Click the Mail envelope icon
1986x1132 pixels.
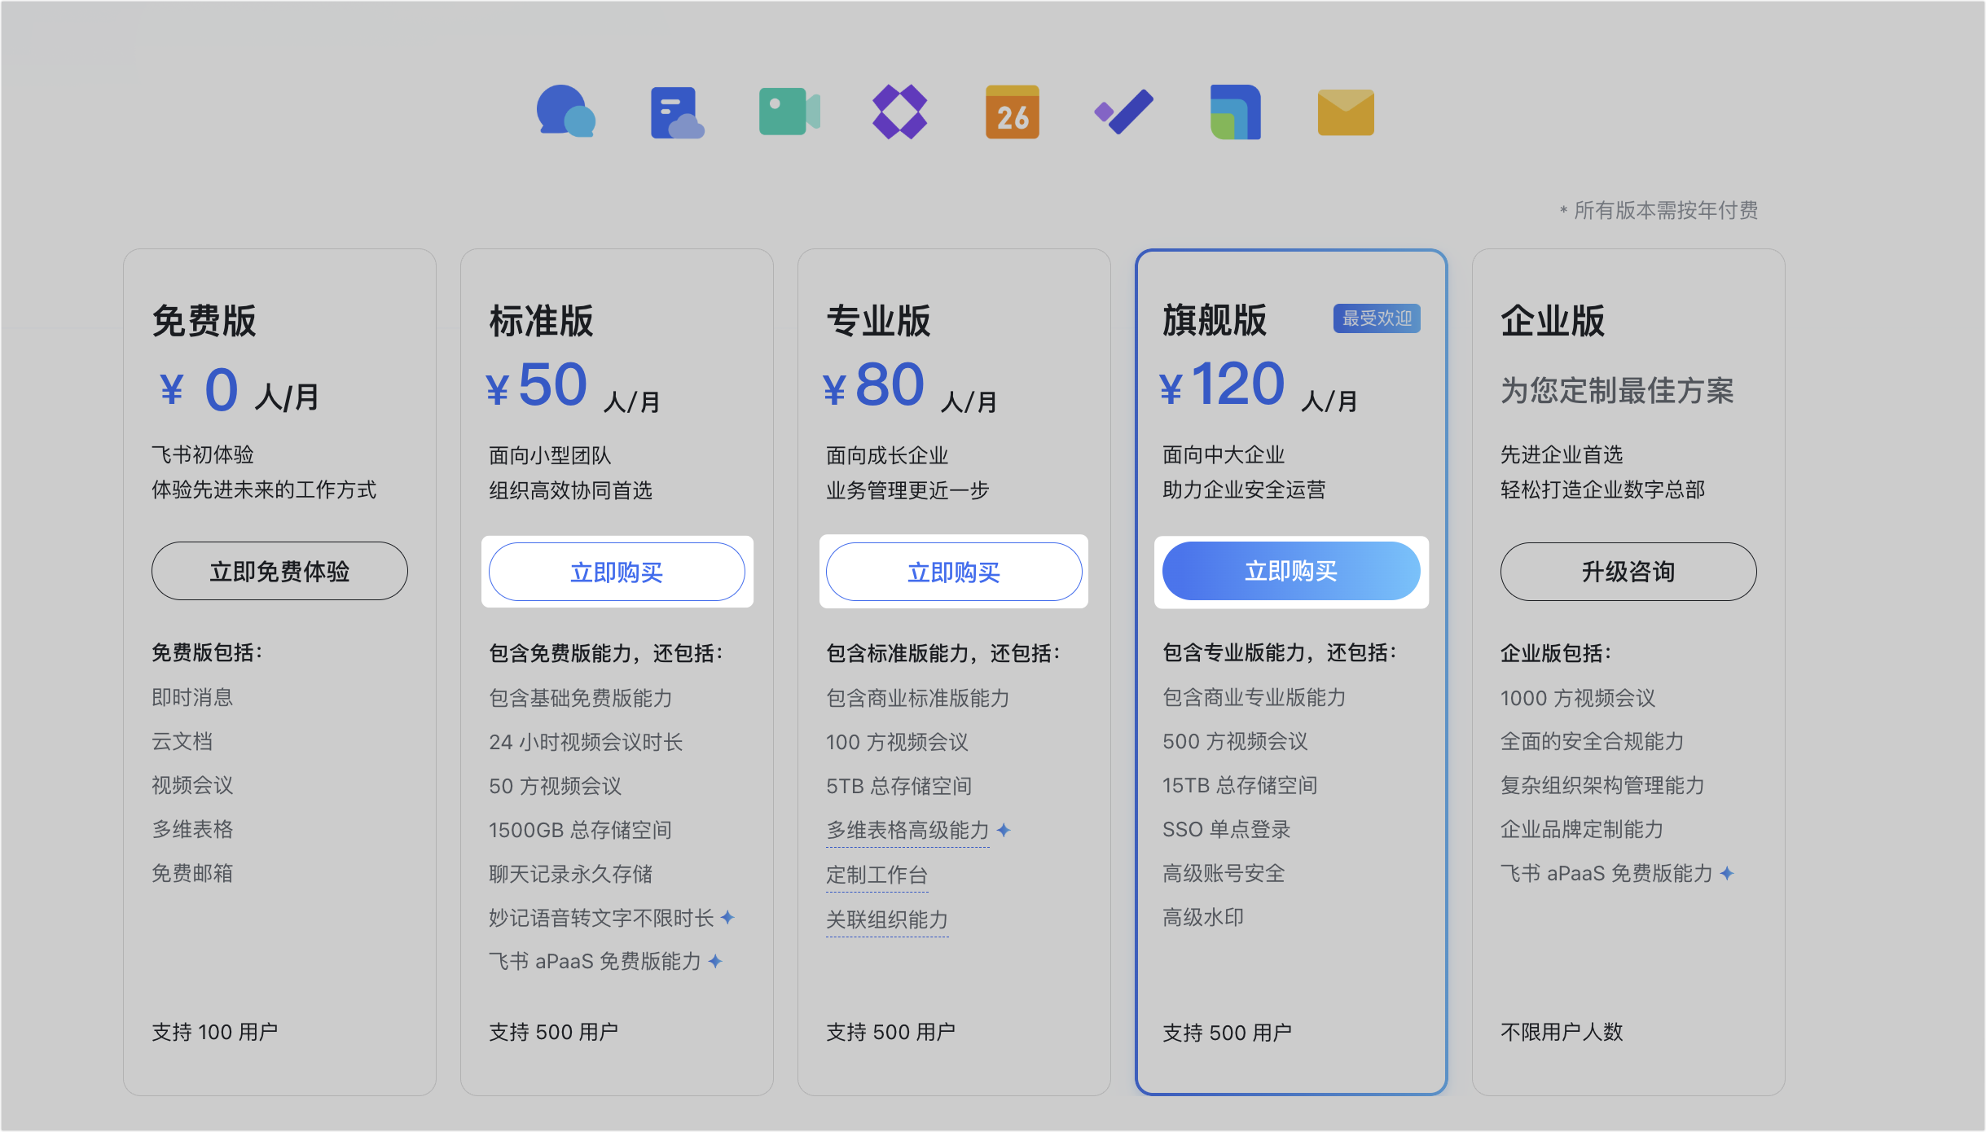1345,112
